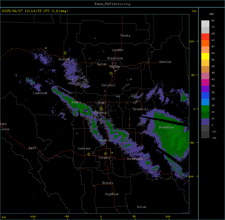Click the km unit label at bottom left

tap(4, 217)
